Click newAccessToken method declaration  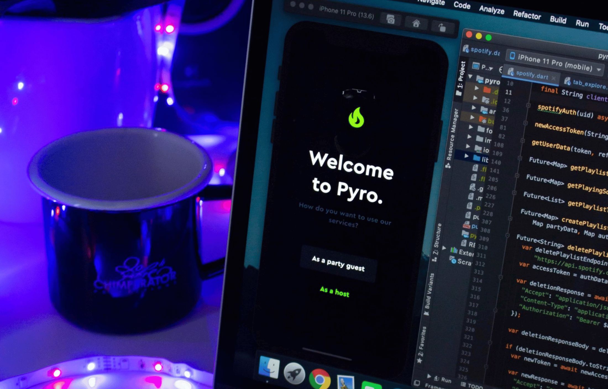pos(559,129)
